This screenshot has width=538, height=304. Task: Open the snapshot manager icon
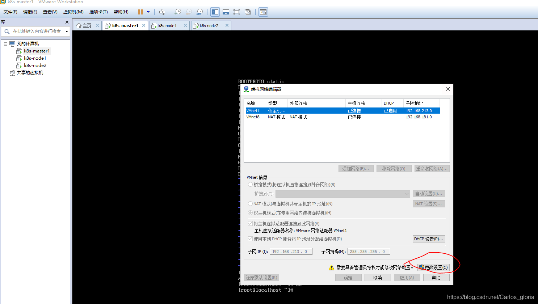[199, 12]
